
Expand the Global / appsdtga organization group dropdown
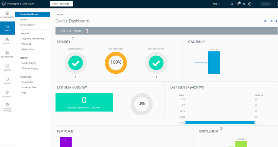(x=61, y=4)
